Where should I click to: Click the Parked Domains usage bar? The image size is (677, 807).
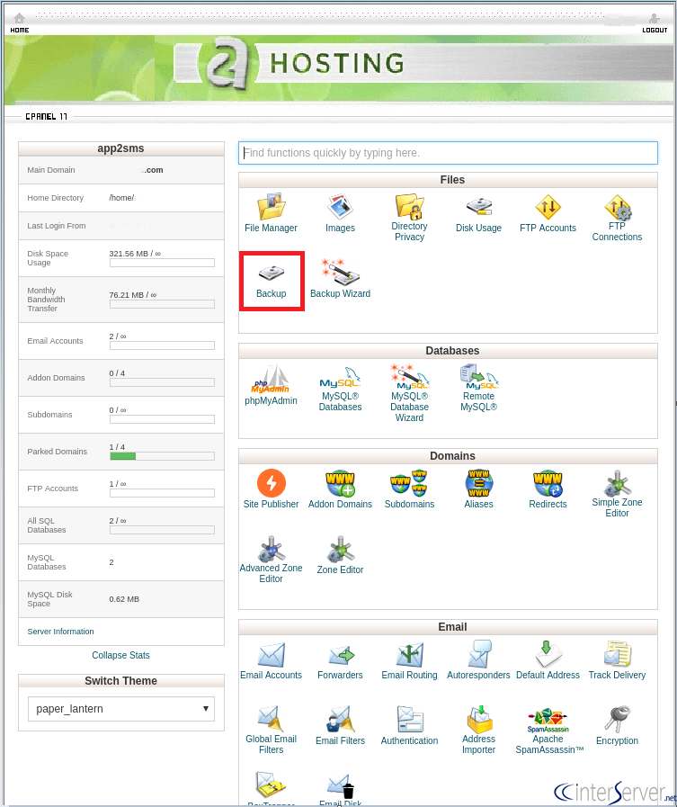(x=162, y=456)
